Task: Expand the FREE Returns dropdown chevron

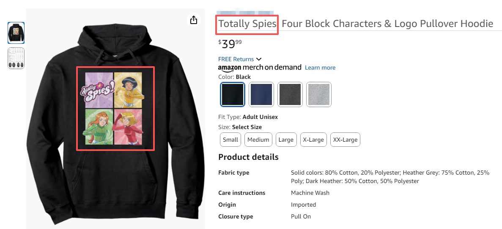Action: click(x=259, y=59)
